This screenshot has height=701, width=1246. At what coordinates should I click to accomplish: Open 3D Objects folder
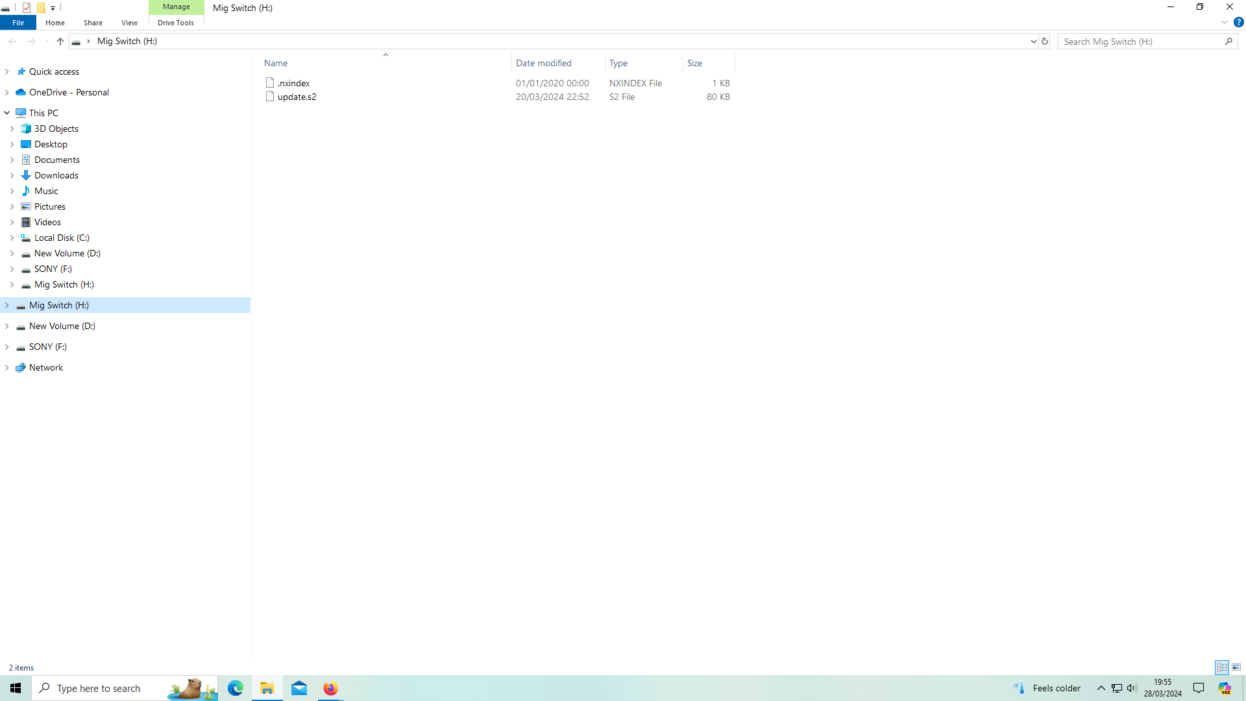[56, 129]
